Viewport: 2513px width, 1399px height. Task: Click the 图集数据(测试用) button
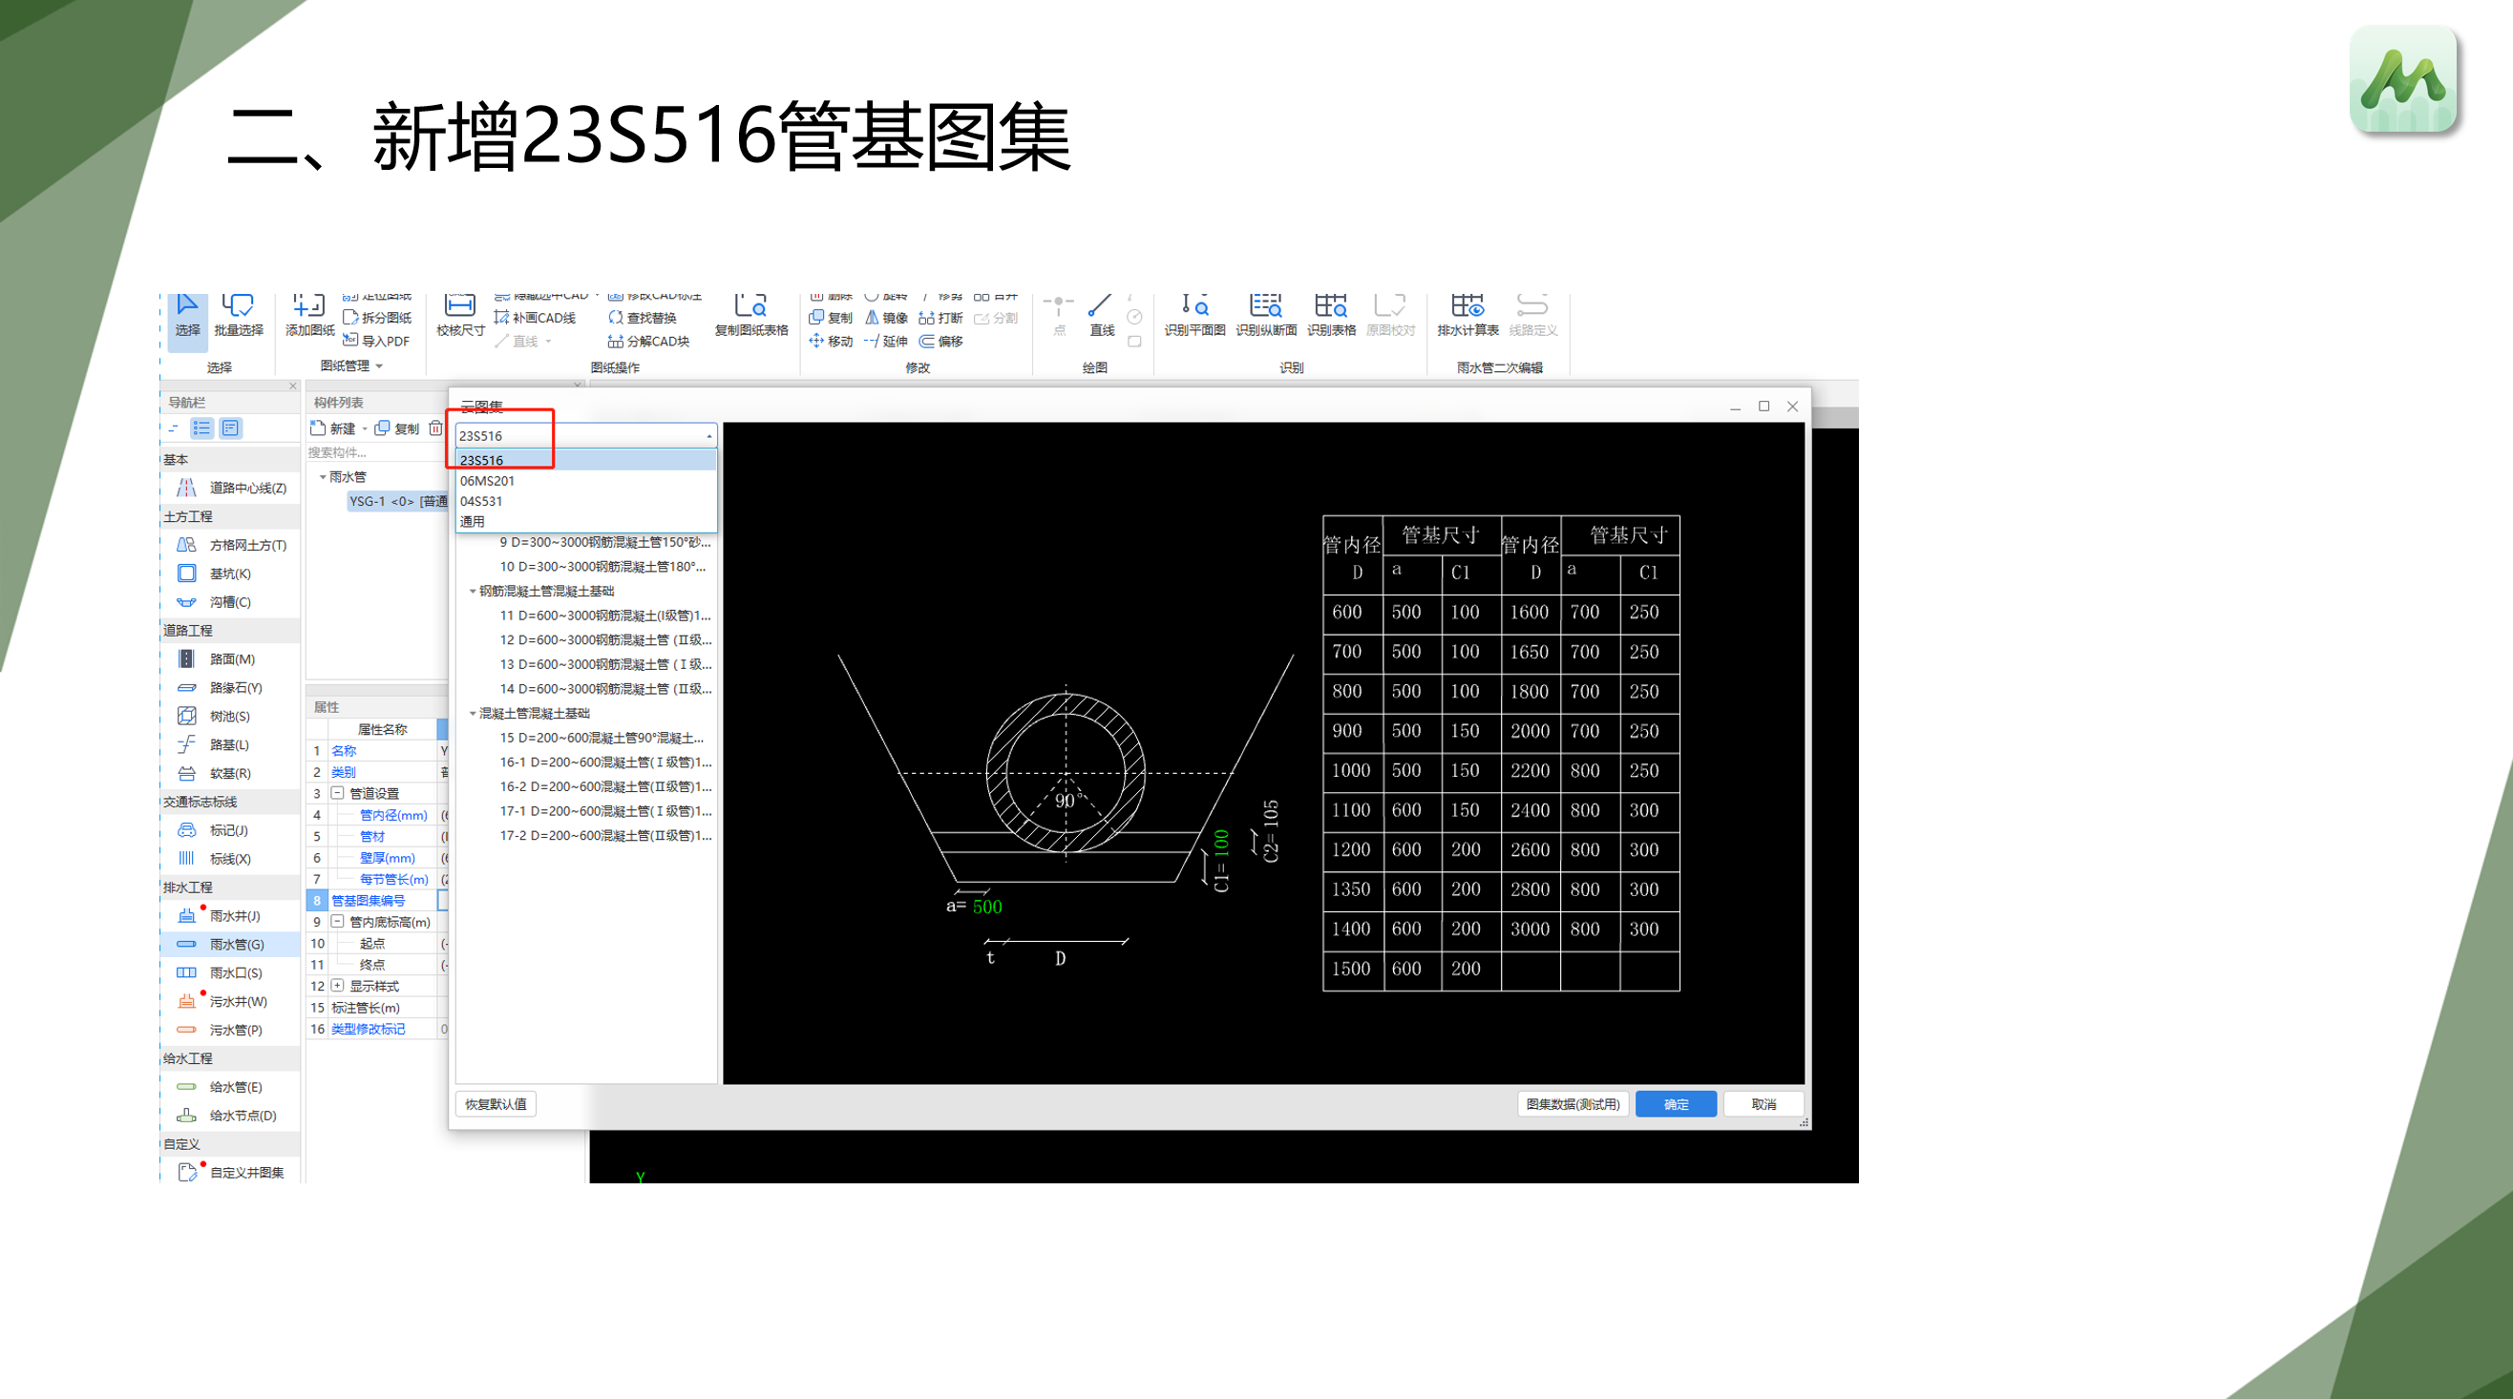click(x=1572, y=1103)
